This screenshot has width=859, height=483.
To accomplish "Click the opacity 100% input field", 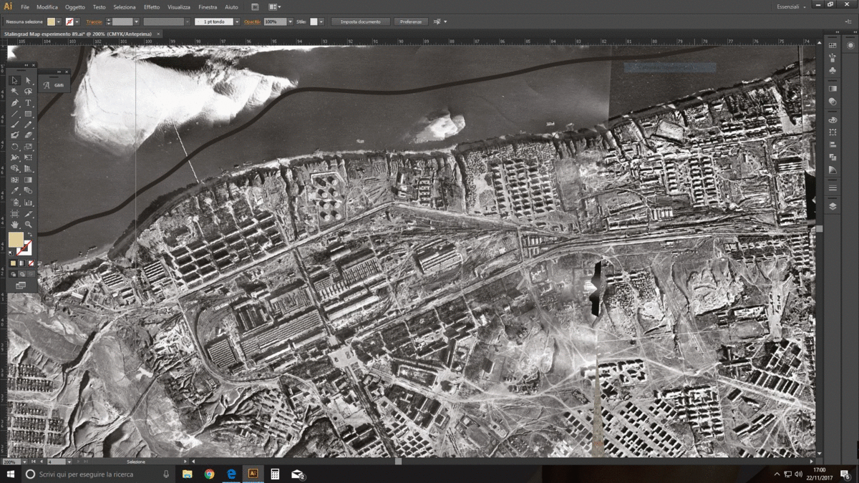I will coord(275,22).
